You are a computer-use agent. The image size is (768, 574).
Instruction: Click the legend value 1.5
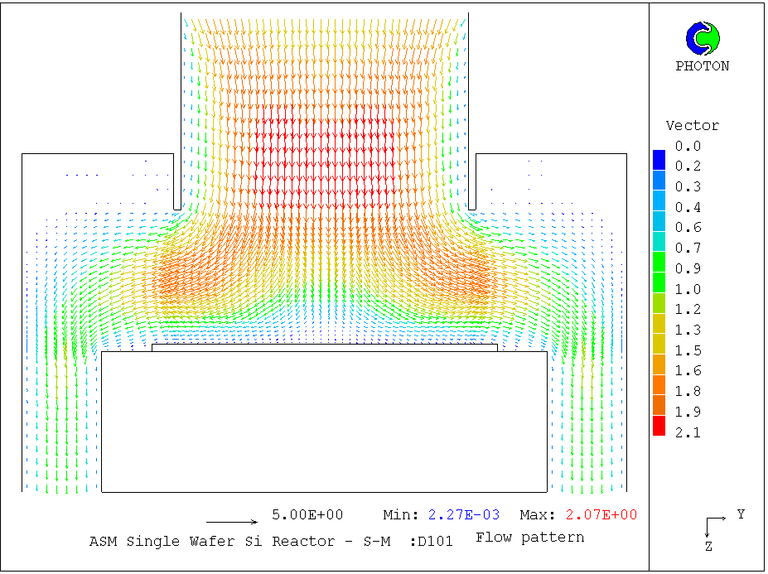pyautogui.click(x=688, y=350)
